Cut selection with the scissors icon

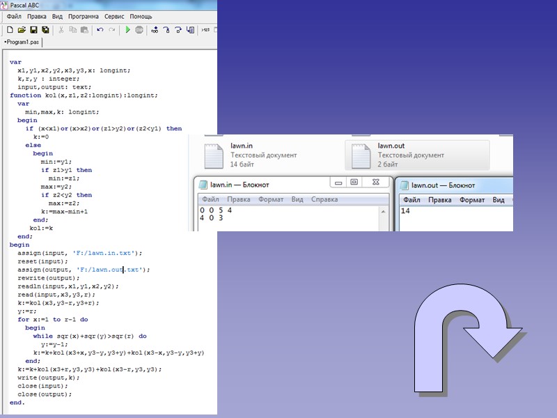[61, 30]
